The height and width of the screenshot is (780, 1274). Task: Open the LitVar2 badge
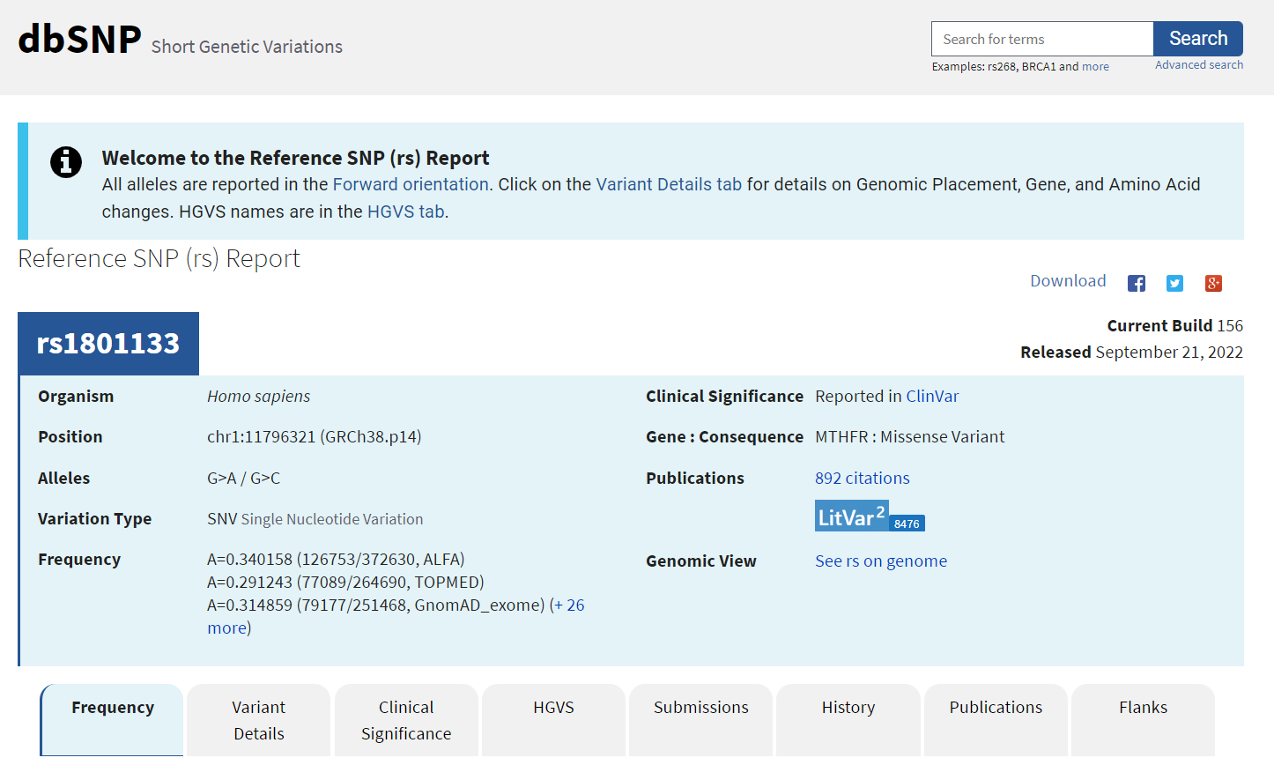(x=869, y=517)
